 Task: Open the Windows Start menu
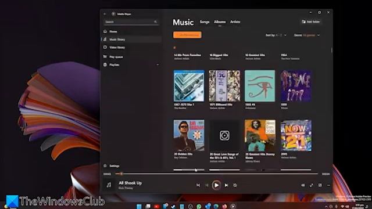pos(139,207)
